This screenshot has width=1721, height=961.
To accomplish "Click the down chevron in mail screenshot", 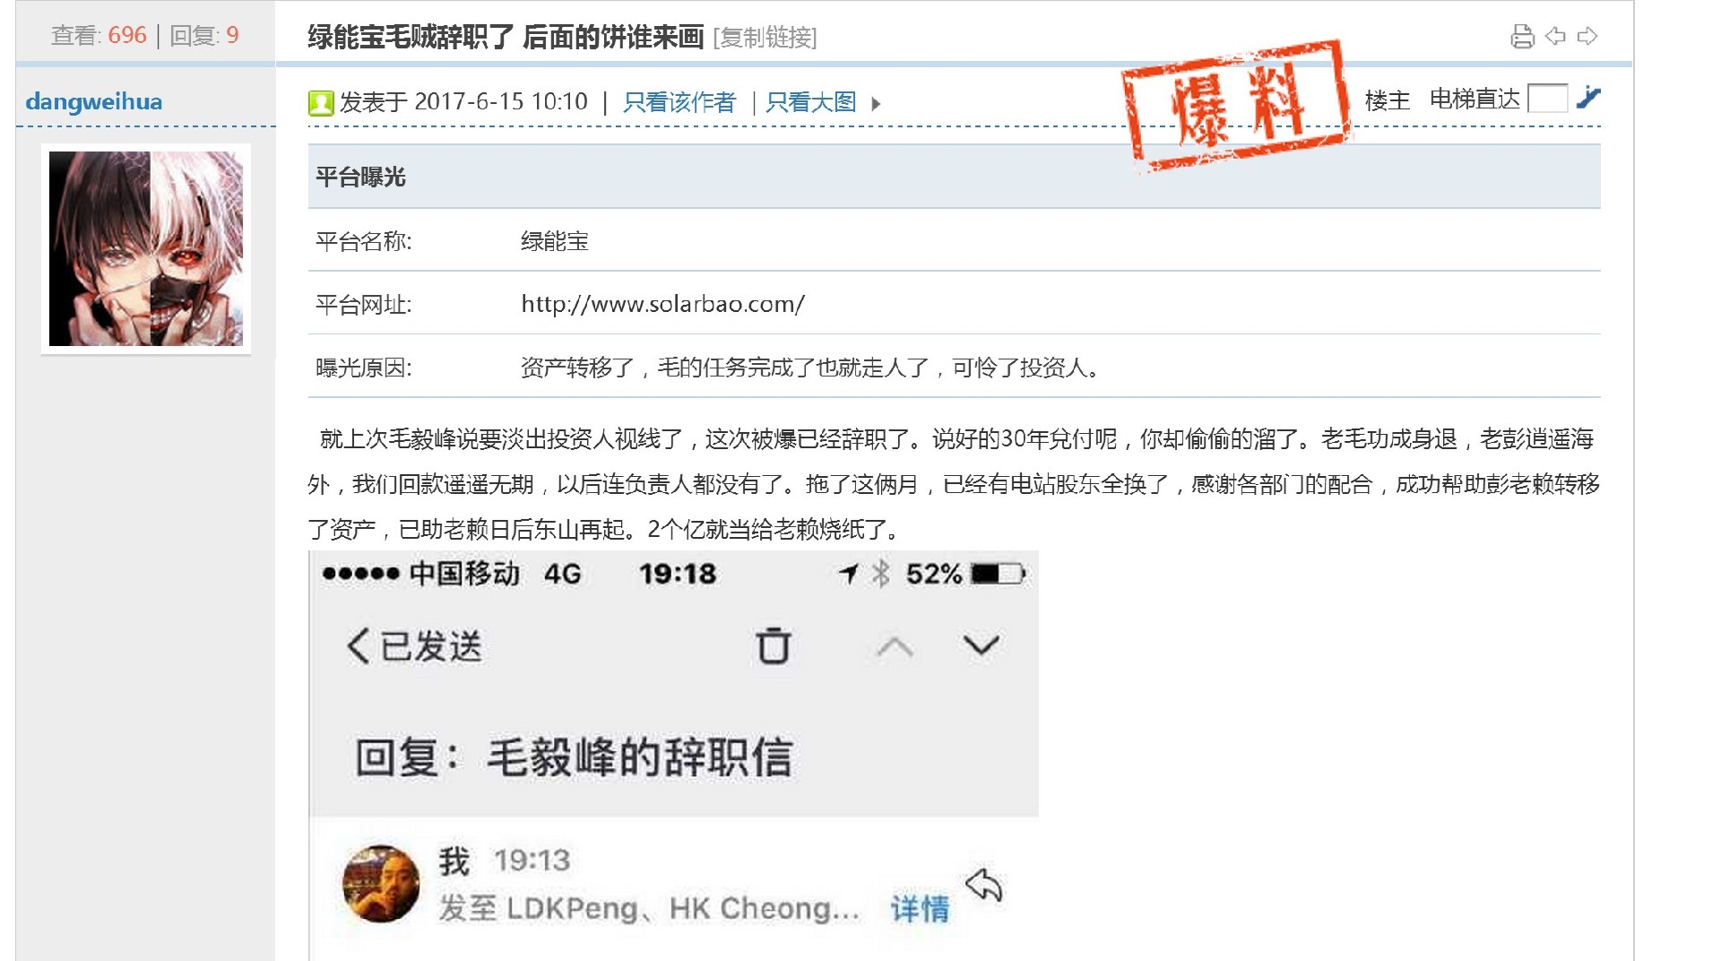I will pyautogui.click(x=981, y=645).
